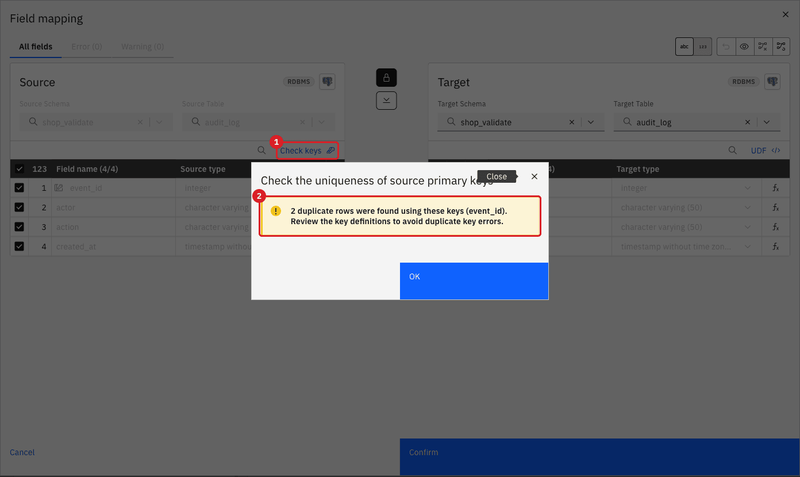Expand the Target Table dropdown chevron
The height and width of the screenshot is (477, 800).
point(767,122)
